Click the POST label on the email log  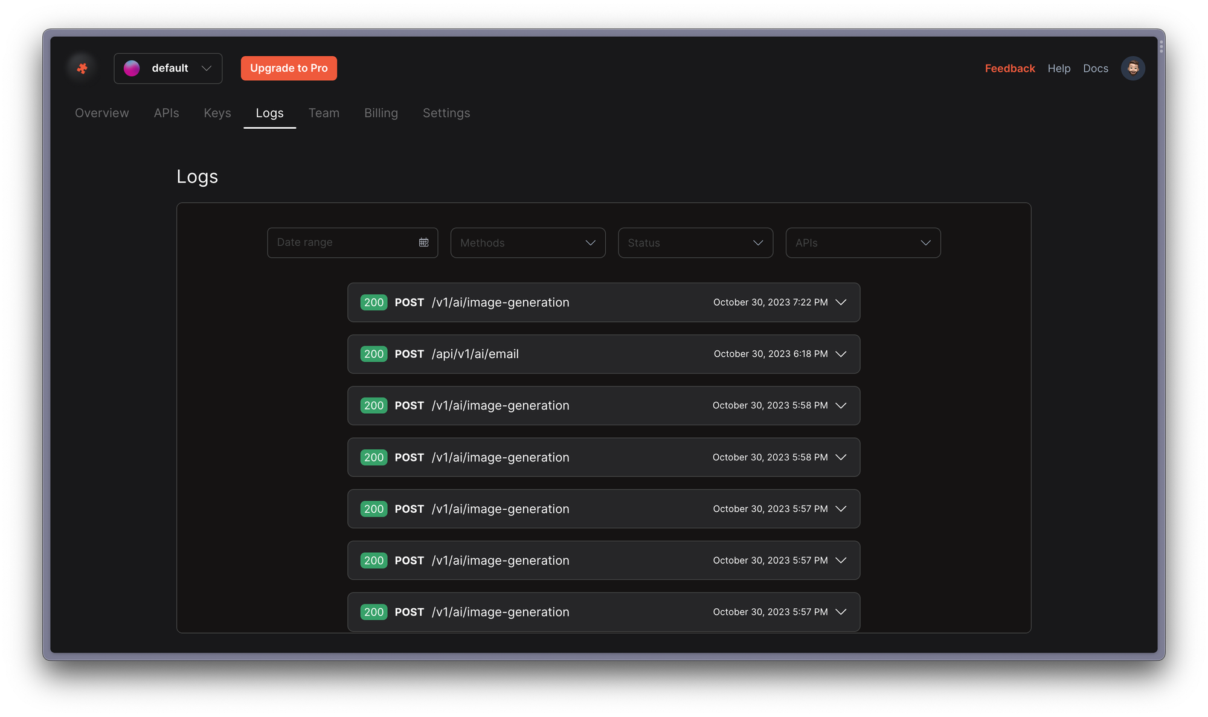click(x=410, y=354)
